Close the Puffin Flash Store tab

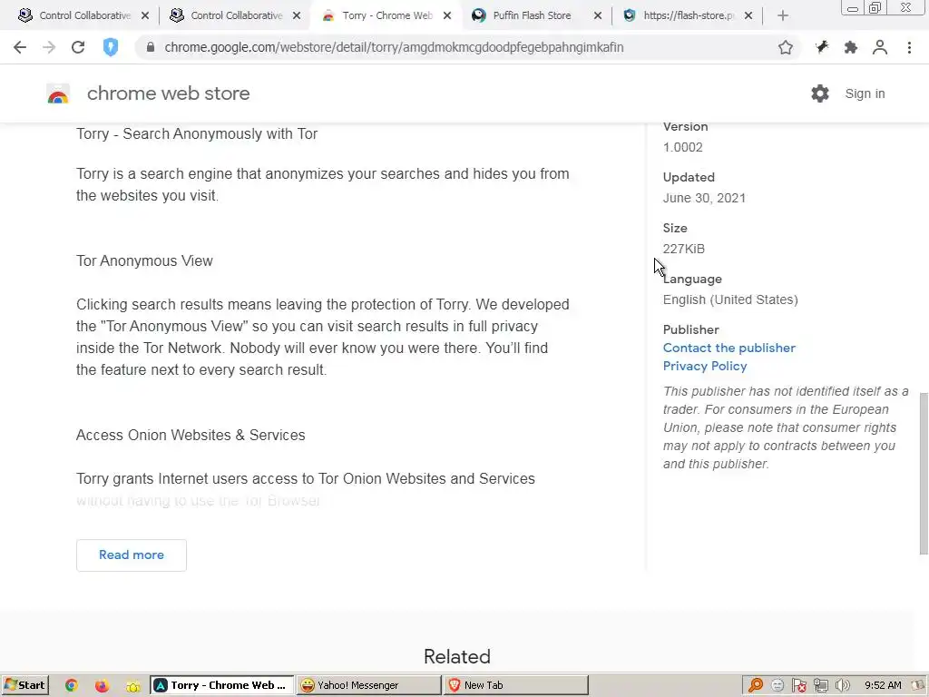[598, 16]
